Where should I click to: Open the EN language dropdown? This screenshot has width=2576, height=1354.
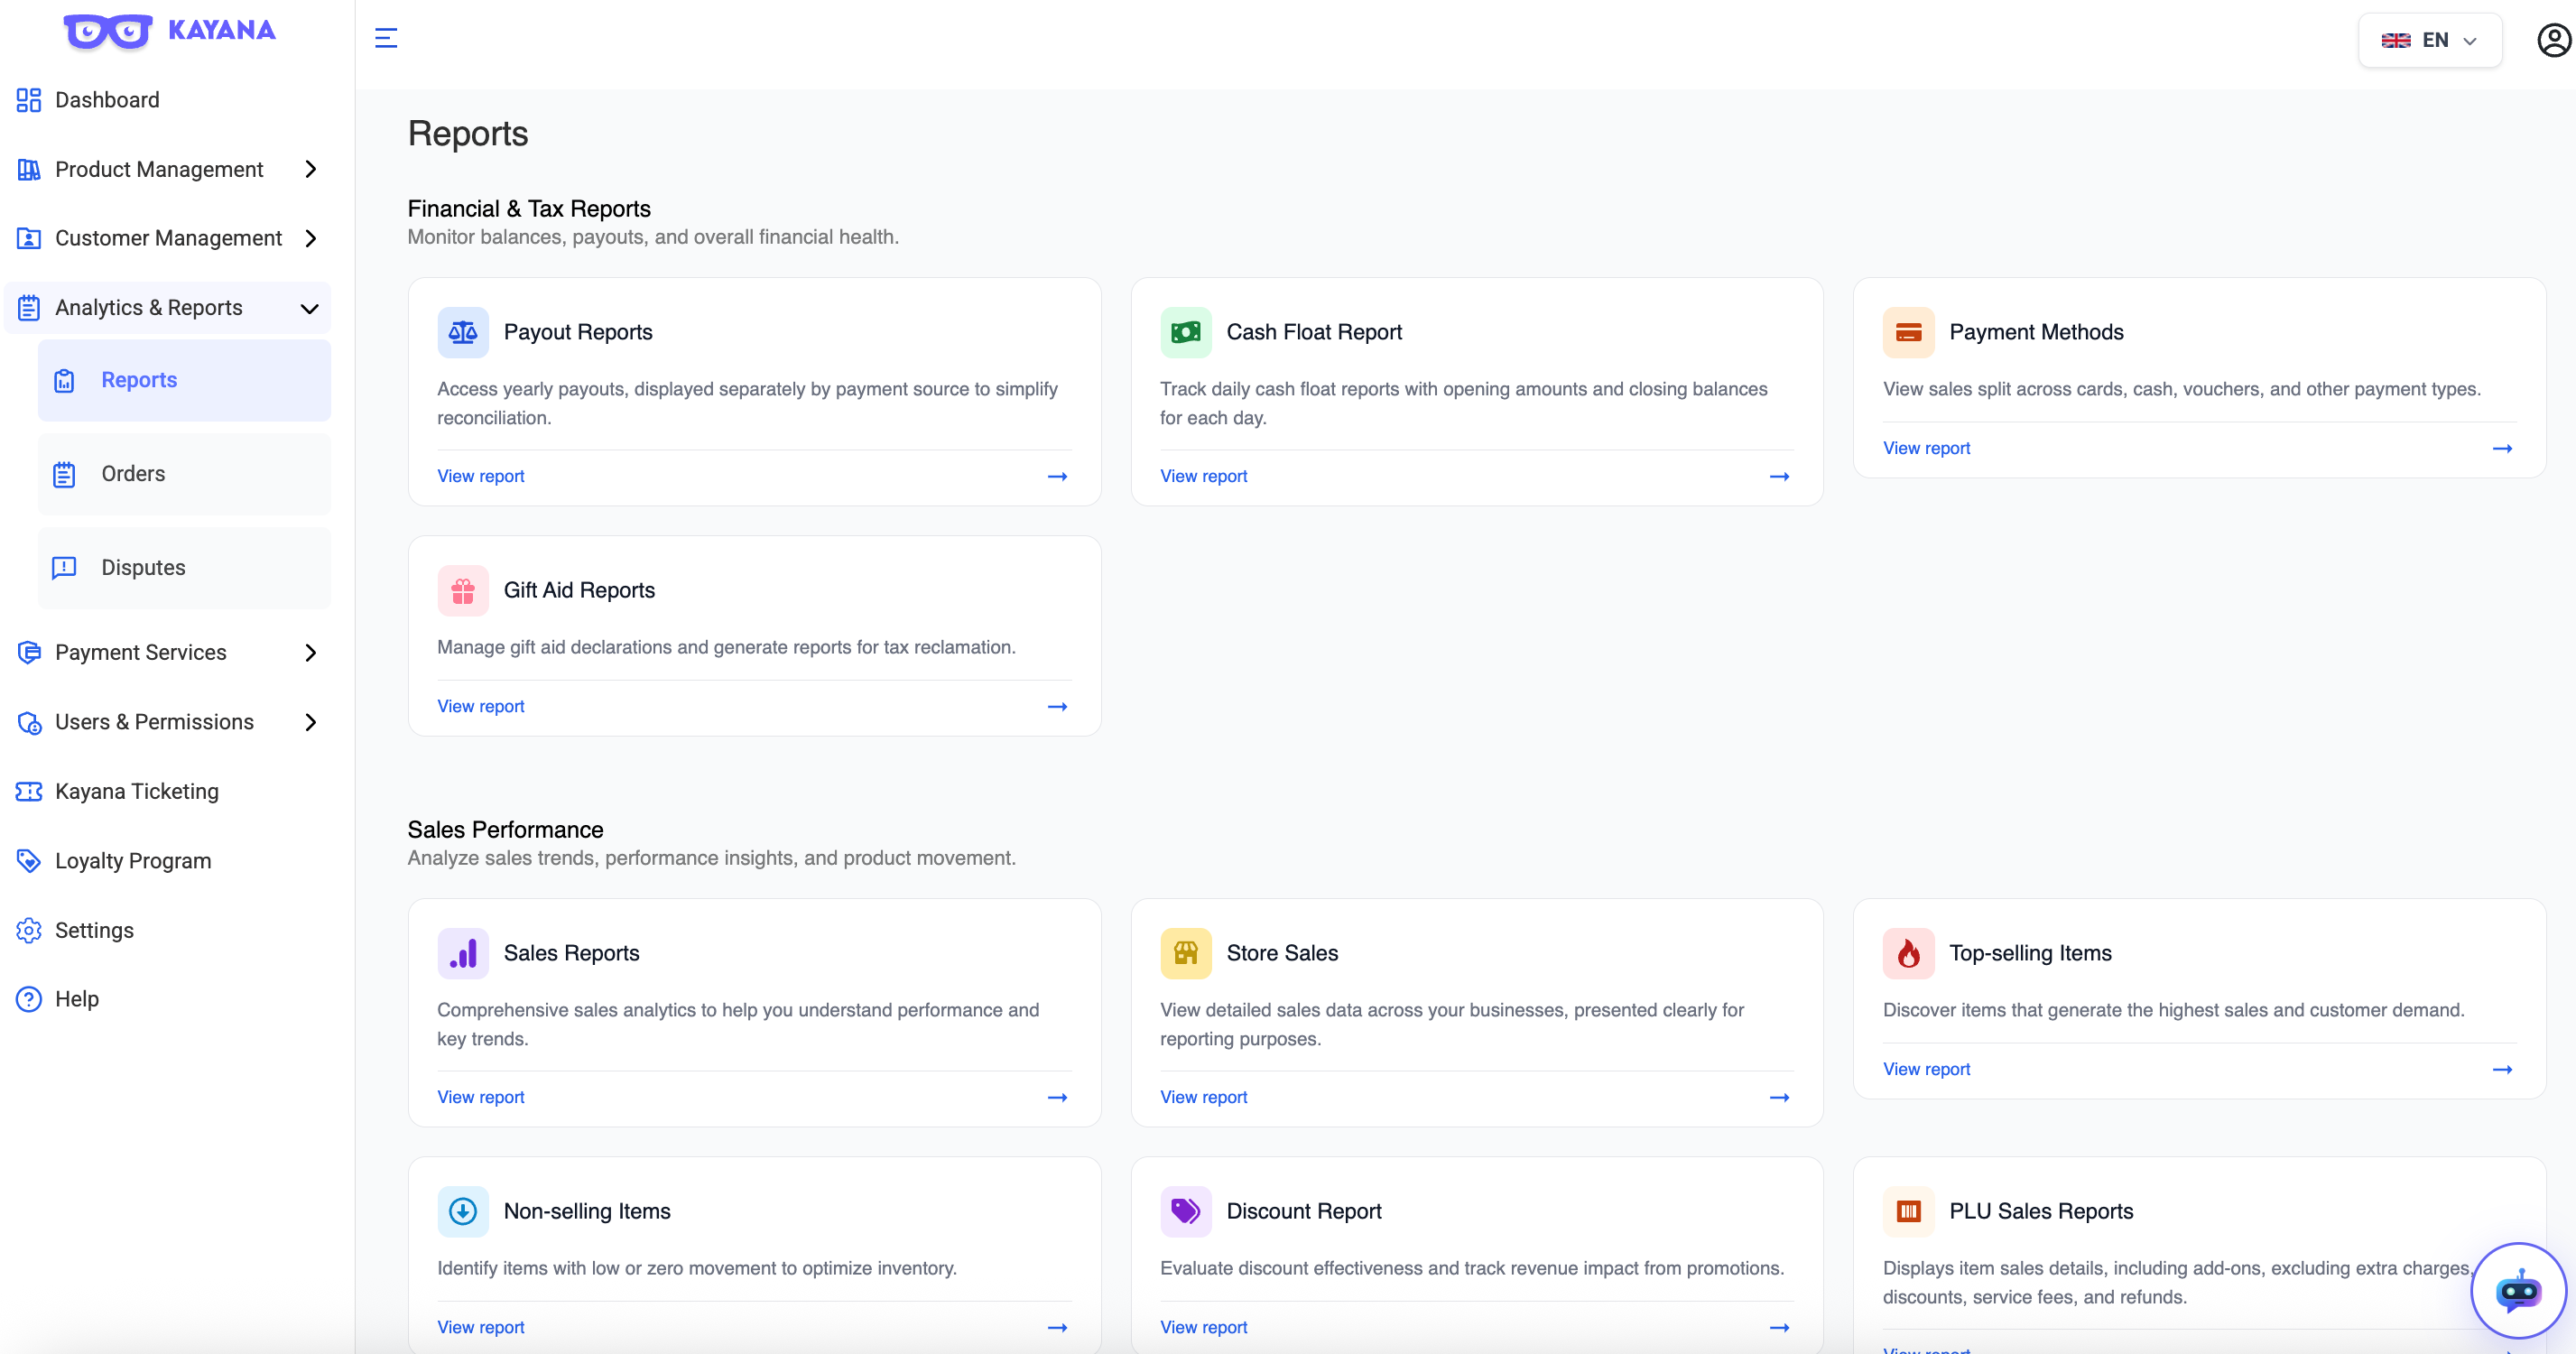2430,40
